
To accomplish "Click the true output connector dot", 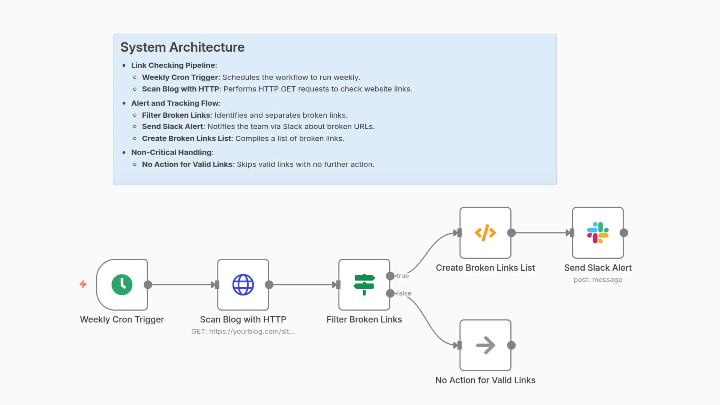I will [390, 276].
